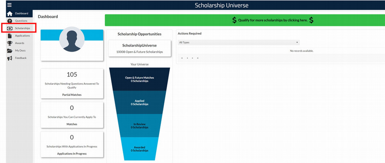Click the Questions question-mark icon
Screen dimensions: 385x163
tap(9, 21)
